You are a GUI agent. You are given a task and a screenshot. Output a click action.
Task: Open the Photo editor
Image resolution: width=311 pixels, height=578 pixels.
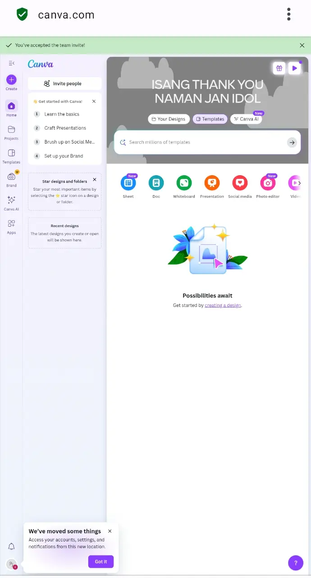click(x=268, y=187)
